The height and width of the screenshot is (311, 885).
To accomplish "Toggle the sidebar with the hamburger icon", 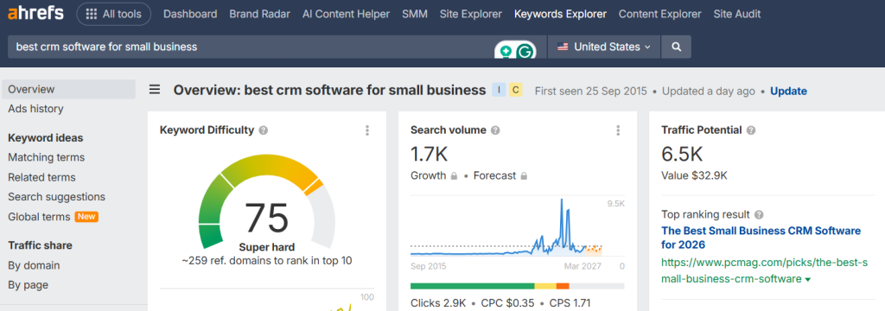I will [155, 90].
